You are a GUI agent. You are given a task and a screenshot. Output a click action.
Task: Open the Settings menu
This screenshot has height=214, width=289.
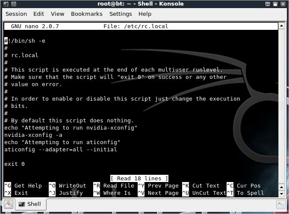[121, 14]
